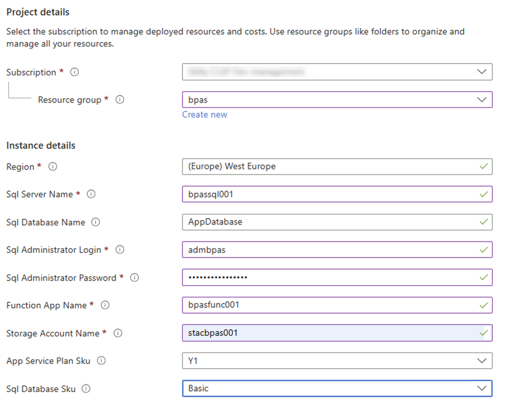This screenshot has width=508, height=413.
Task: Open App Service Plan Sku dropdown set to Y1
Action: click(337, 361)
